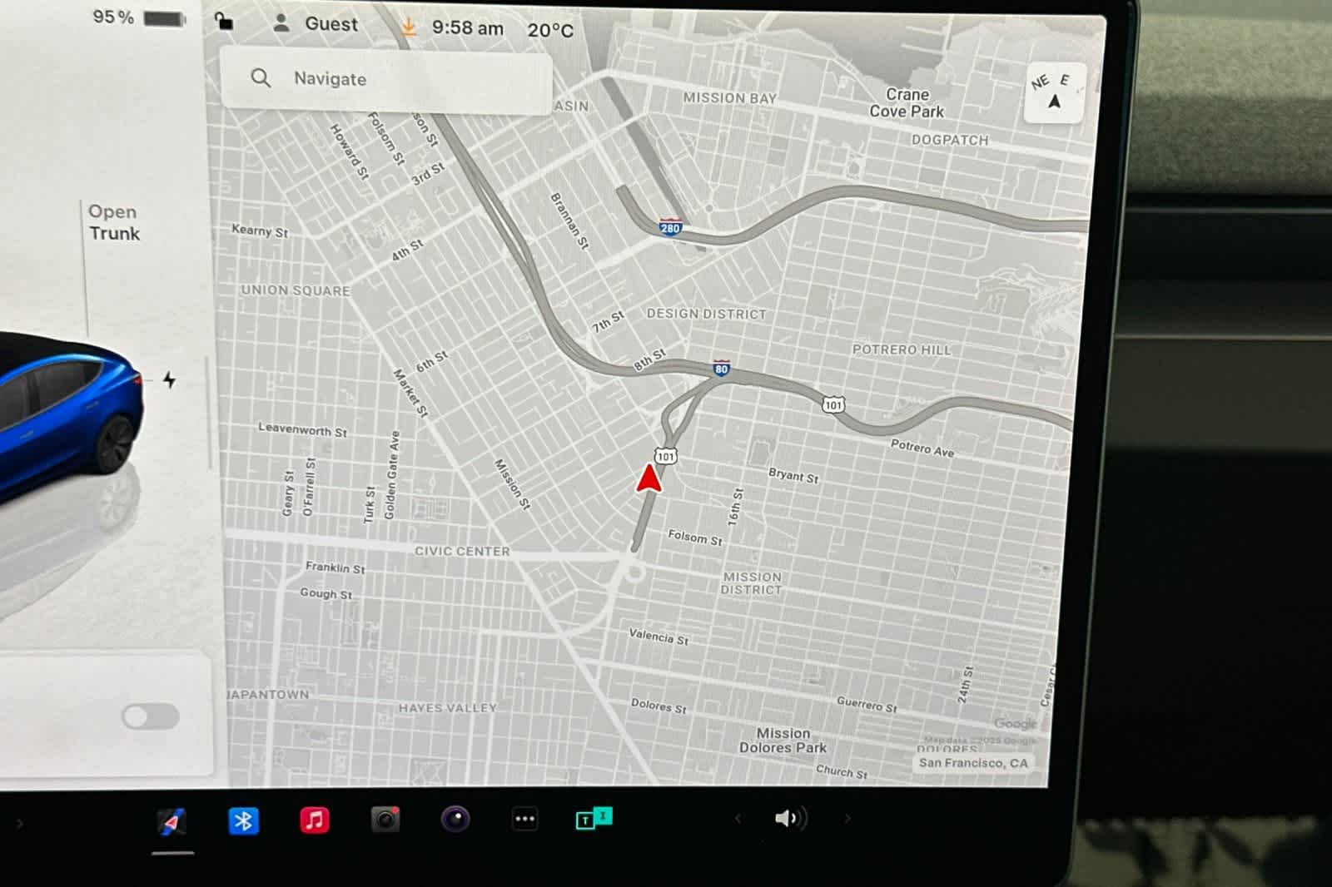Tap the Mission Dolores Park label

click(x=783, y=740)
